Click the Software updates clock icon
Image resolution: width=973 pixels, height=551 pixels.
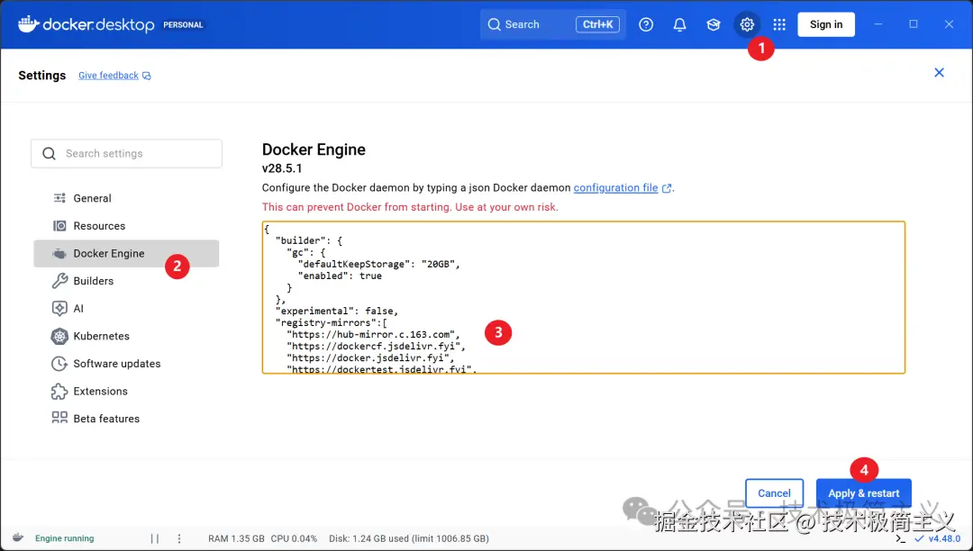[x=59, y=363]
